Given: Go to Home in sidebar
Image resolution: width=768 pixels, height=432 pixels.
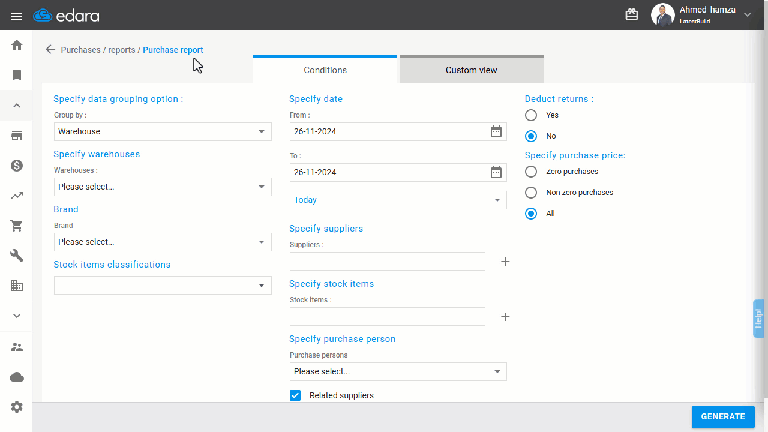Looking at the screenshot, I should tap(17, 45).
